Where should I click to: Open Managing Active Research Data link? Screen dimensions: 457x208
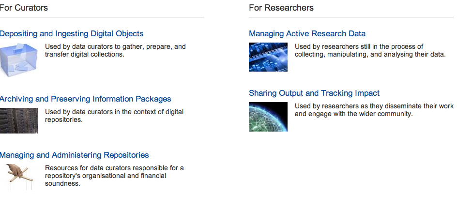tap(307, 34)
